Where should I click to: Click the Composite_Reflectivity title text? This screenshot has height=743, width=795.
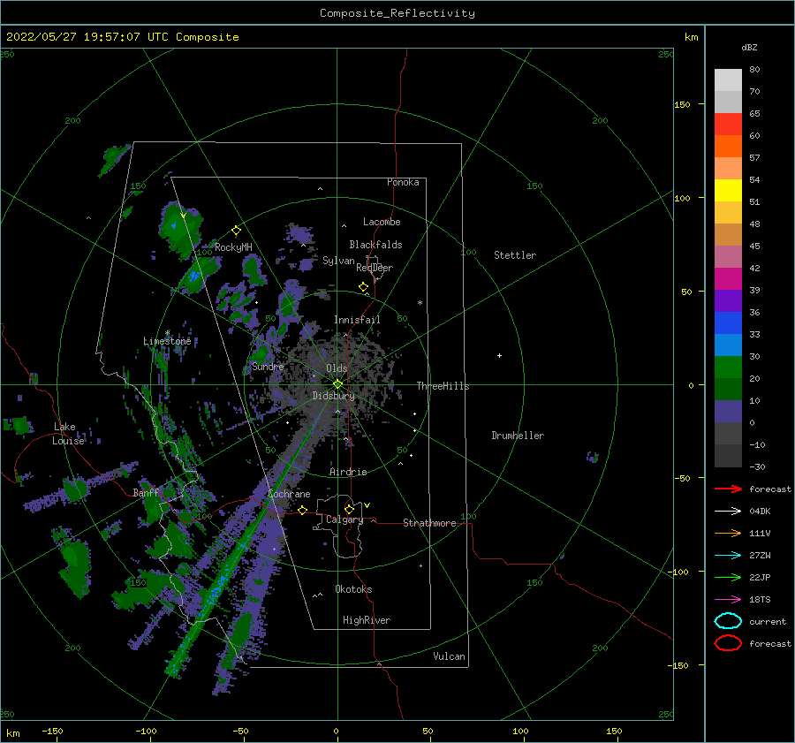pos(397,13)
